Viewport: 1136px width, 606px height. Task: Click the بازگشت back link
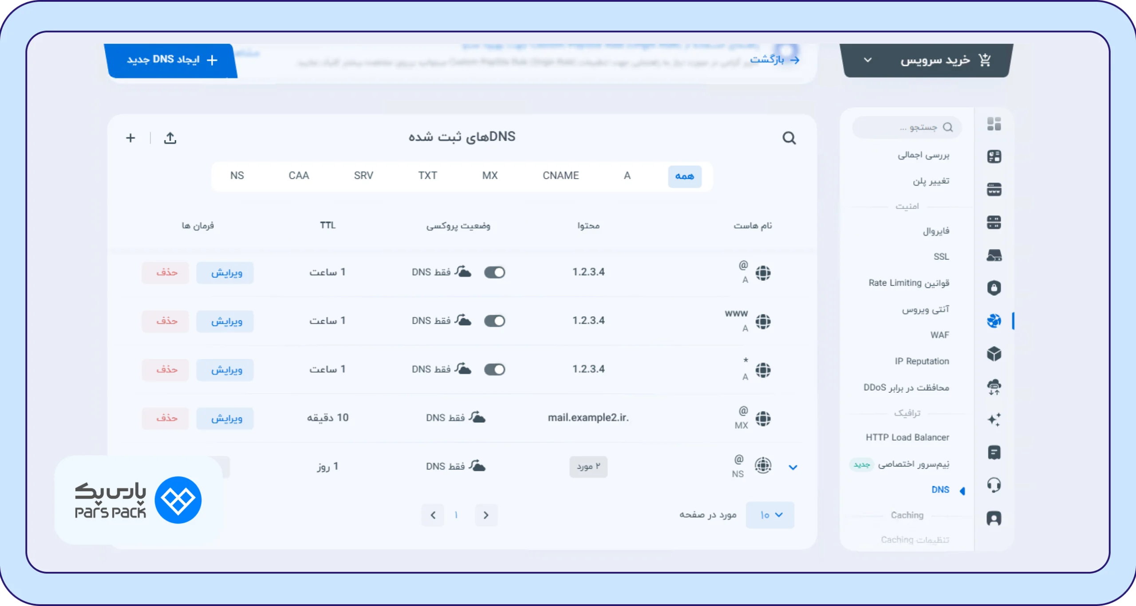tap(775, 59)
